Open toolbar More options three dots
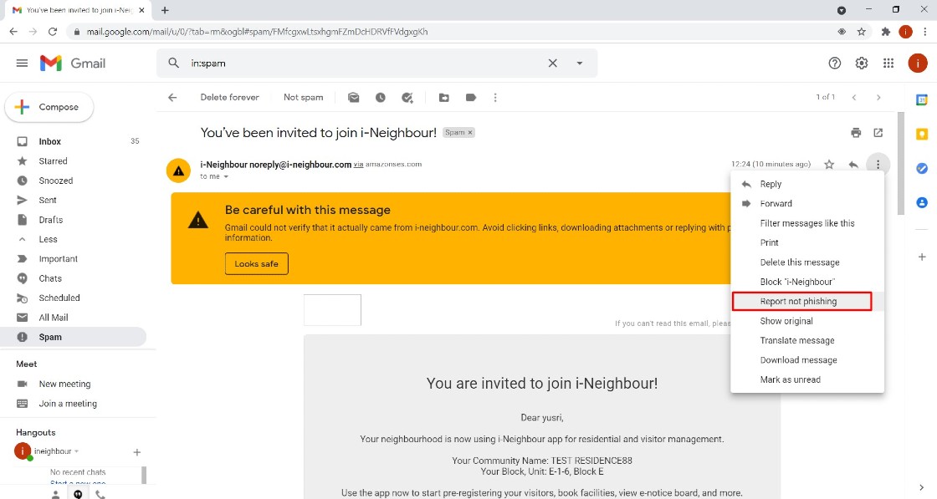This screenshot has height=499, width=937. (495, 97)
